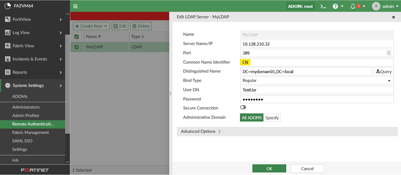The image size is (401, 175).
Task: Expand Log View menu chevron
Action: 61,33
